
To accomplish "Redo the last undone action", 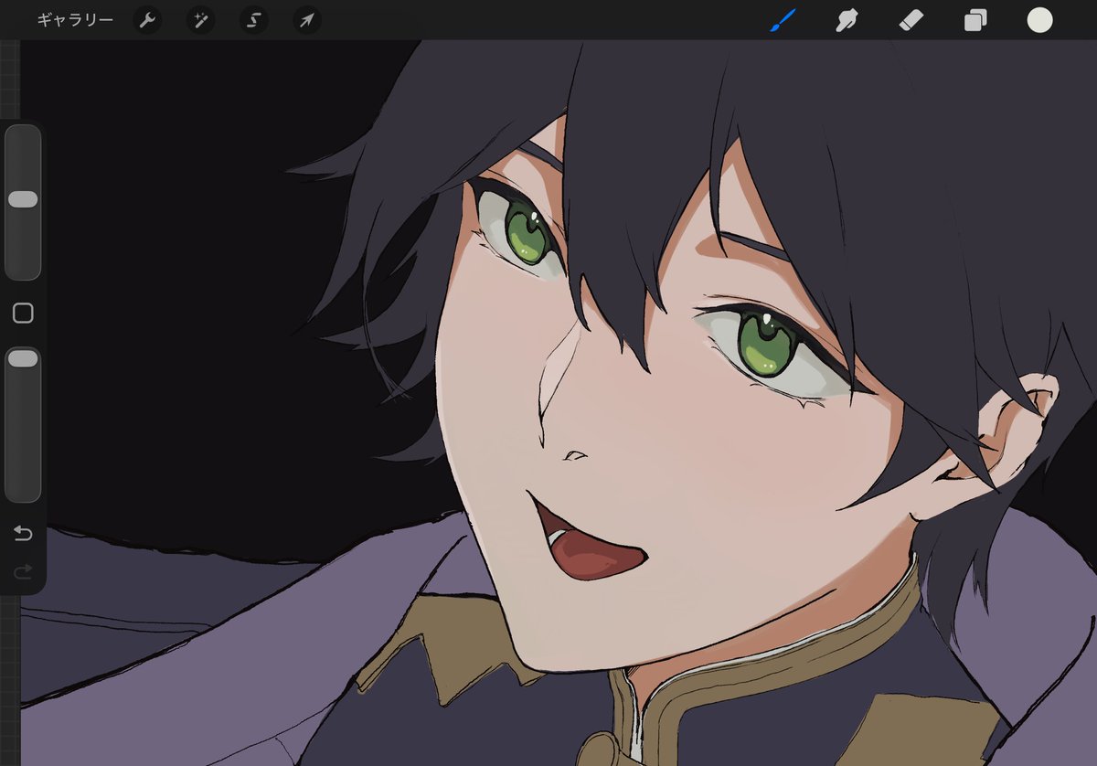I will [23, 572].
